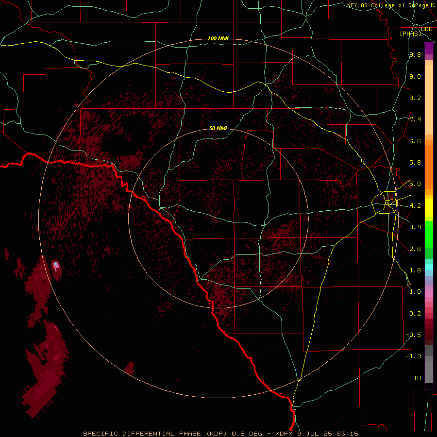
Task: Click the 50 NMI range ring label
Action: 218,128
